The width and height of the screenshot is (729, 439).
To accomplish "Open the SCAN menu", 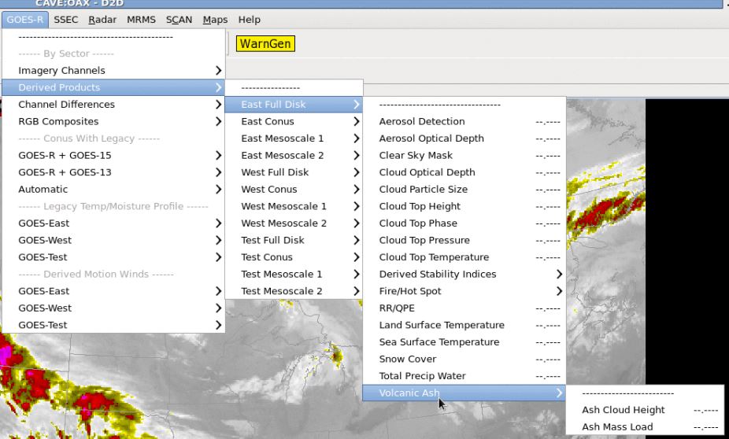I will 179,20.
